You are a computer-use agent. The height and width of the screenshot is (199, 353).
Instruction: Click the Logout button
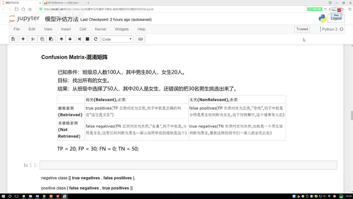[336, 19]
